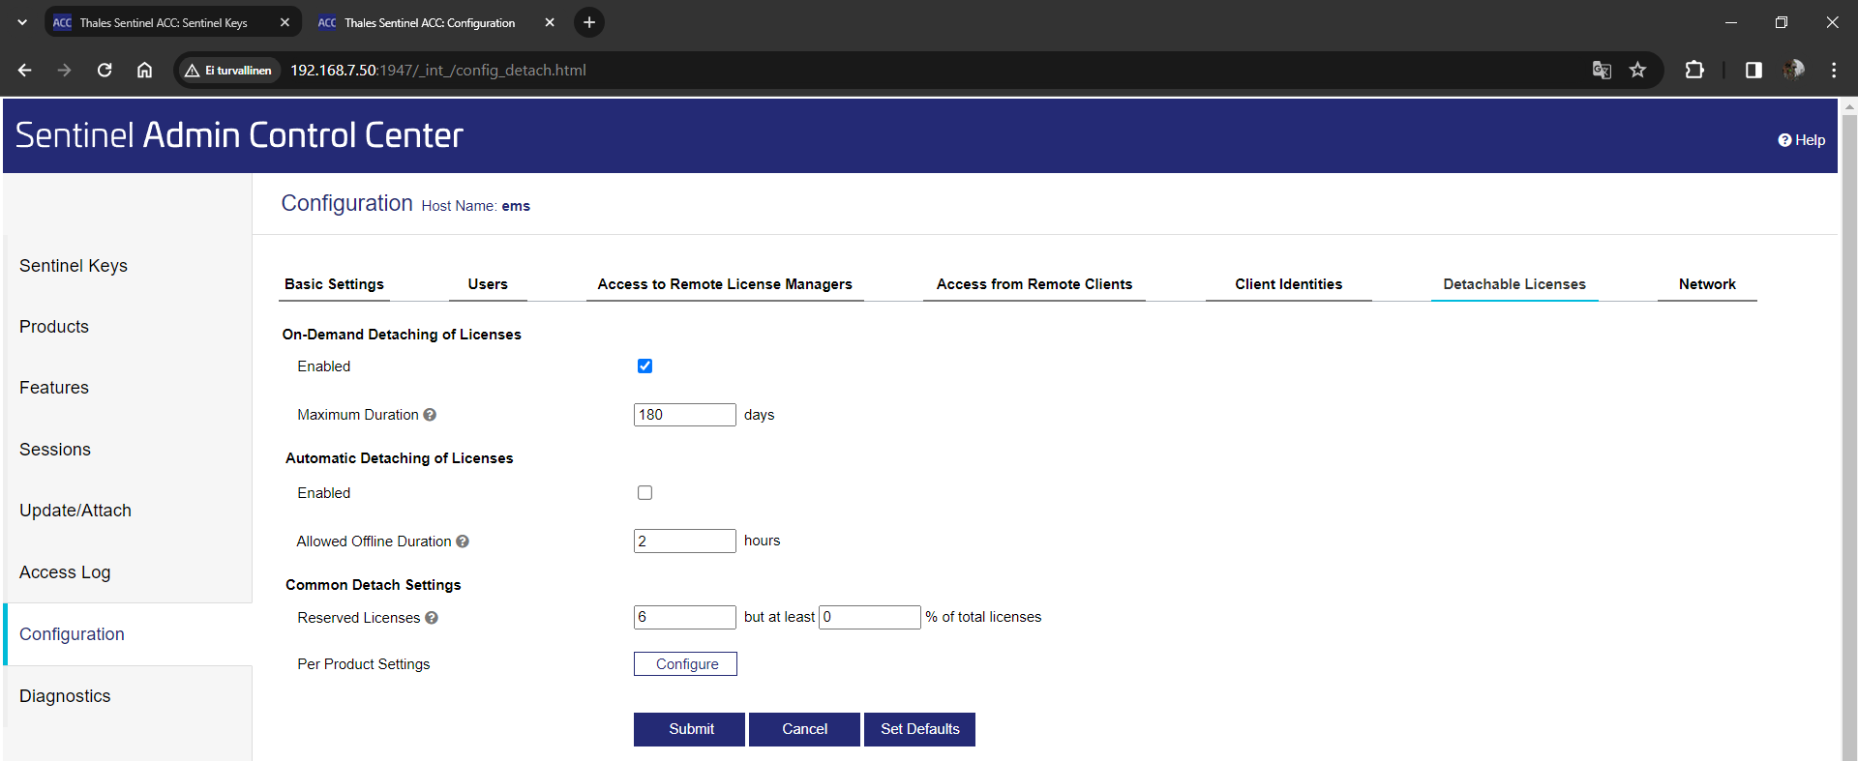Bookmark this page with the star icon
This screenshot has height=761, width=1858.
pos(1637,70)
